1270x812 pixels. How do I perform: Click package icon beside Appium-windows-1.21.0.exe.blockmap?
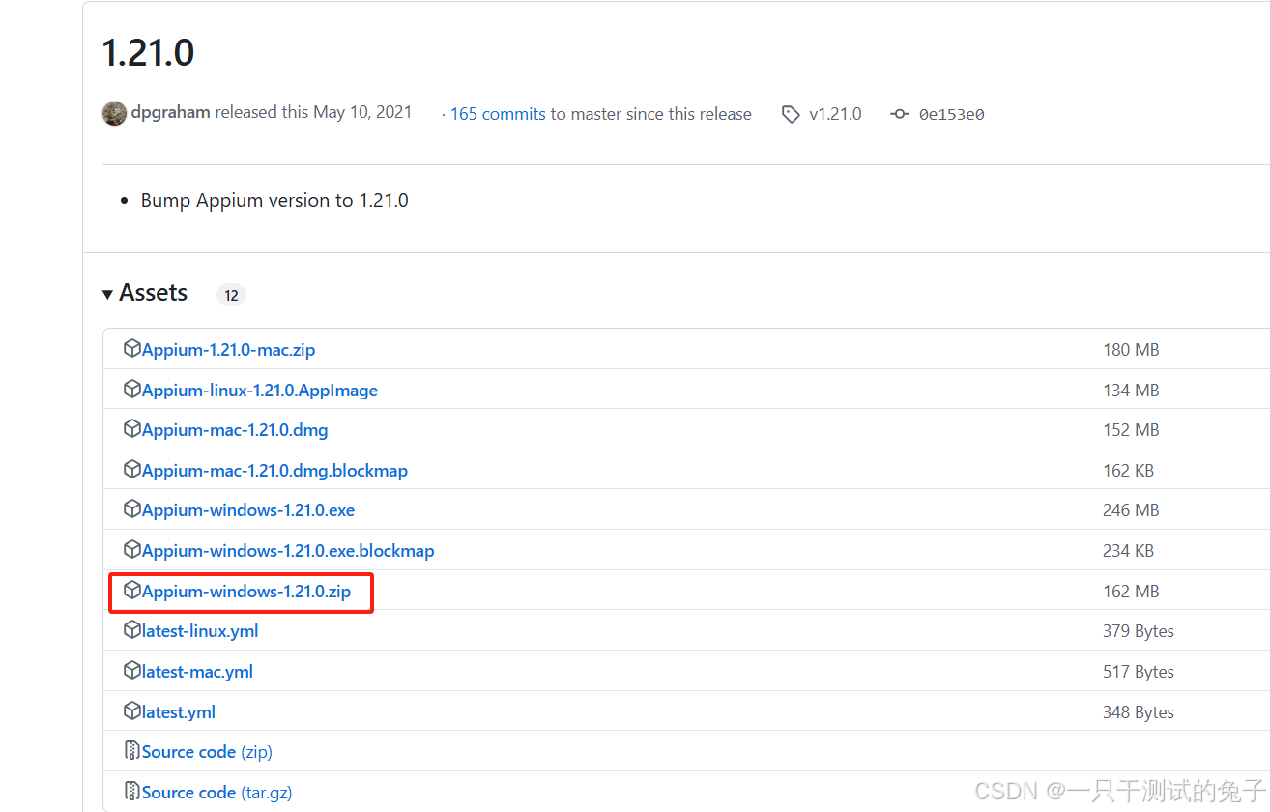[x=132, y=550]
